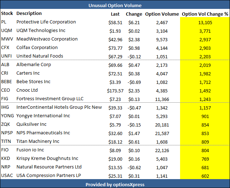Screen dimensions: 230x188
Task: Select the ZQK ticker cell
Action: [5, 124]
